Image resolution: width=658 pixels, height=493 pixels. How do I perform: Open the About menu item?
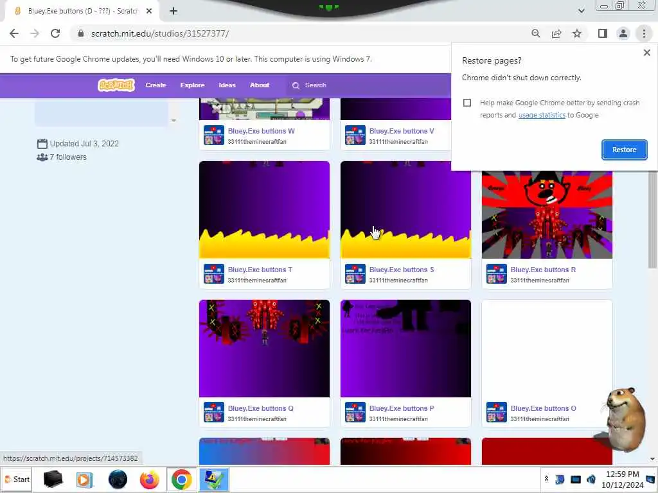point(260,85)
